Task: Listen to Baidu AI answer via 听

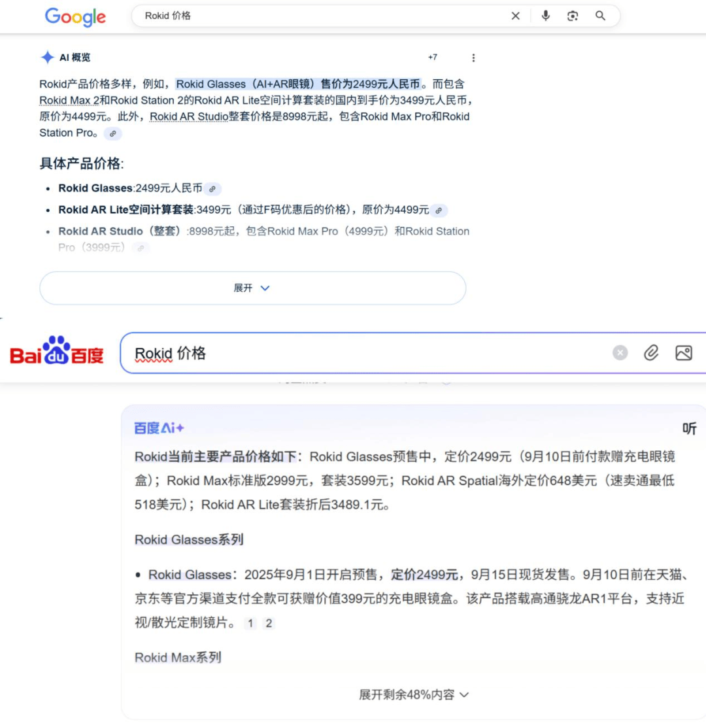Action: [x=689, y=429]
